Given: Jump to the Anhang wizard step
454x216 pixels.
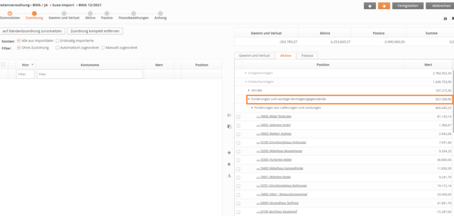Looking at the screenshot, I should [x=161, y=14].
